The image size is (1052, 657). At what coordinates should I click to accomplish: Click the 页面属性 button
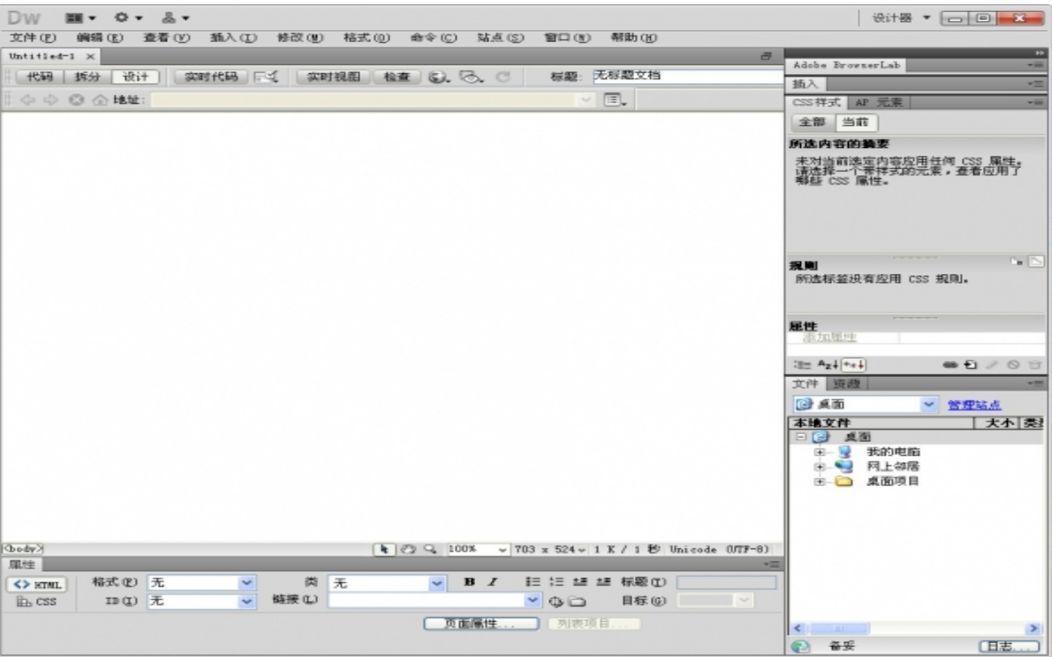coord(481,624)
